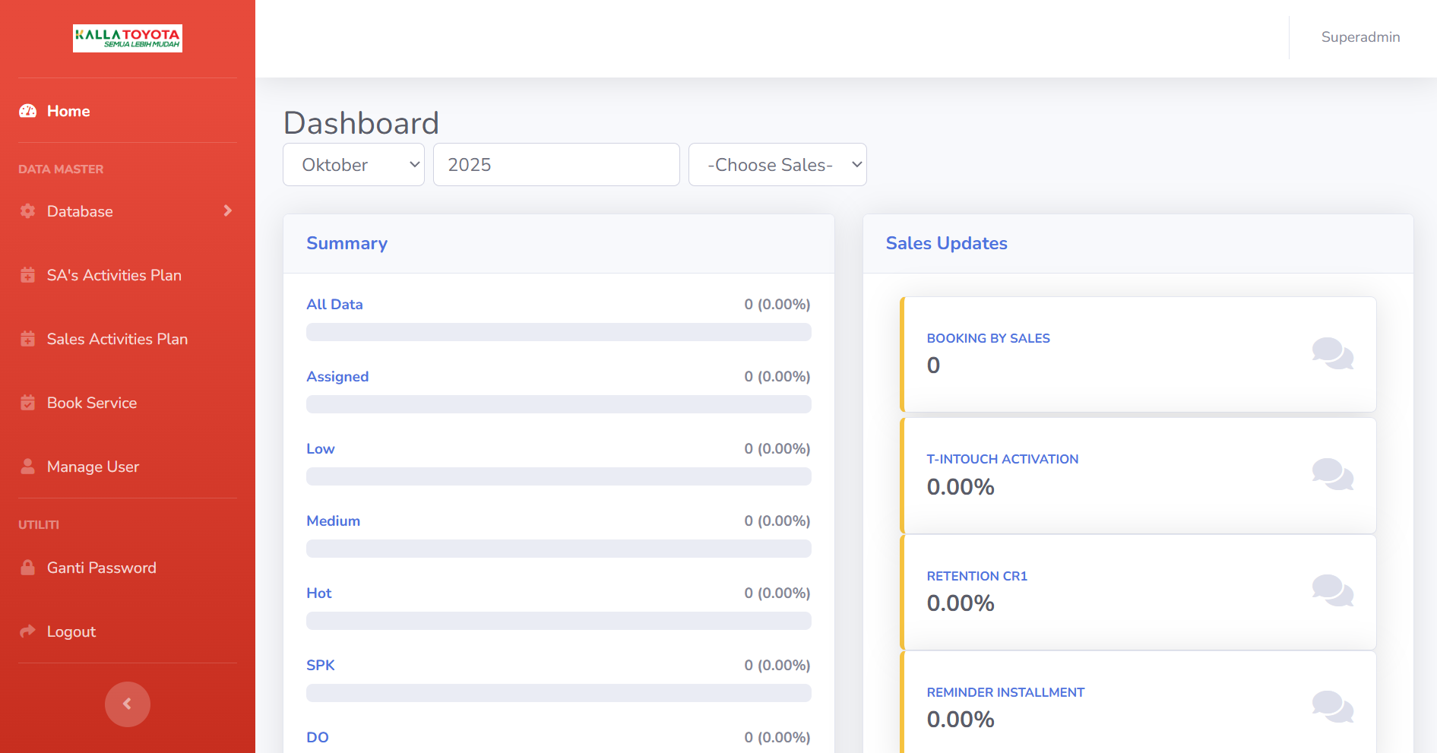
Task: Click the SA's Activities Plan calendar icon
Action: click(x=28, y=275)
